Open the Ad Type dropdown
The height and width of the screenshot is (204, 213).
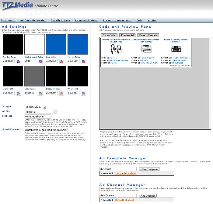[36, 107]
